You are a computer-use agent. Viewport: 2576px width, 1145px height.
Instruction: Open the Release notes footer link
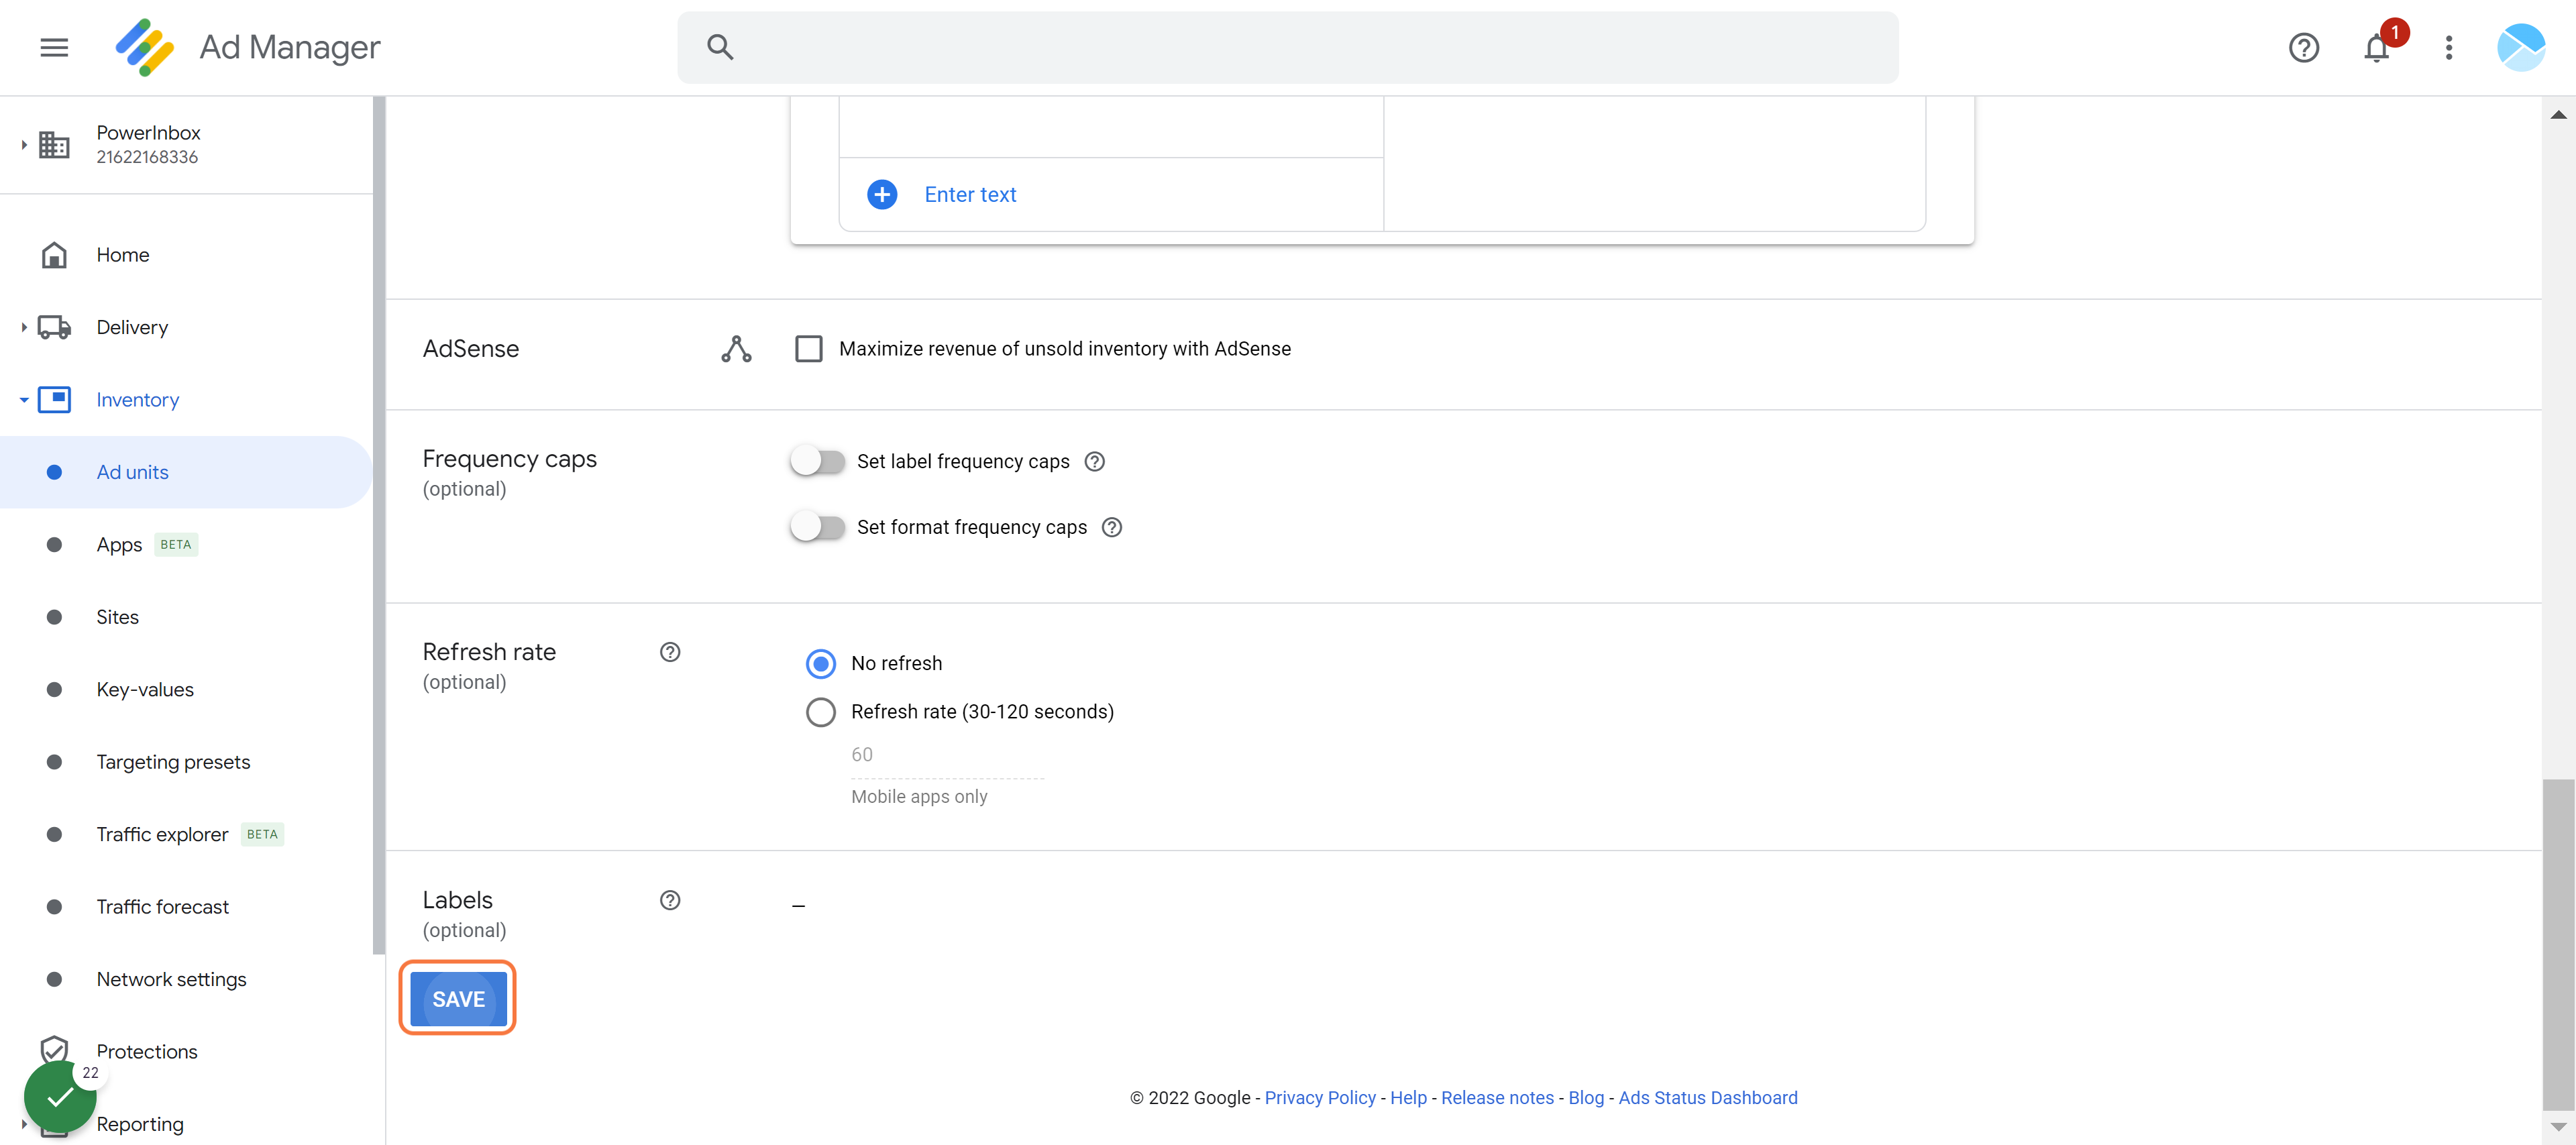pyautogui.click(x=1497, y=1098)
